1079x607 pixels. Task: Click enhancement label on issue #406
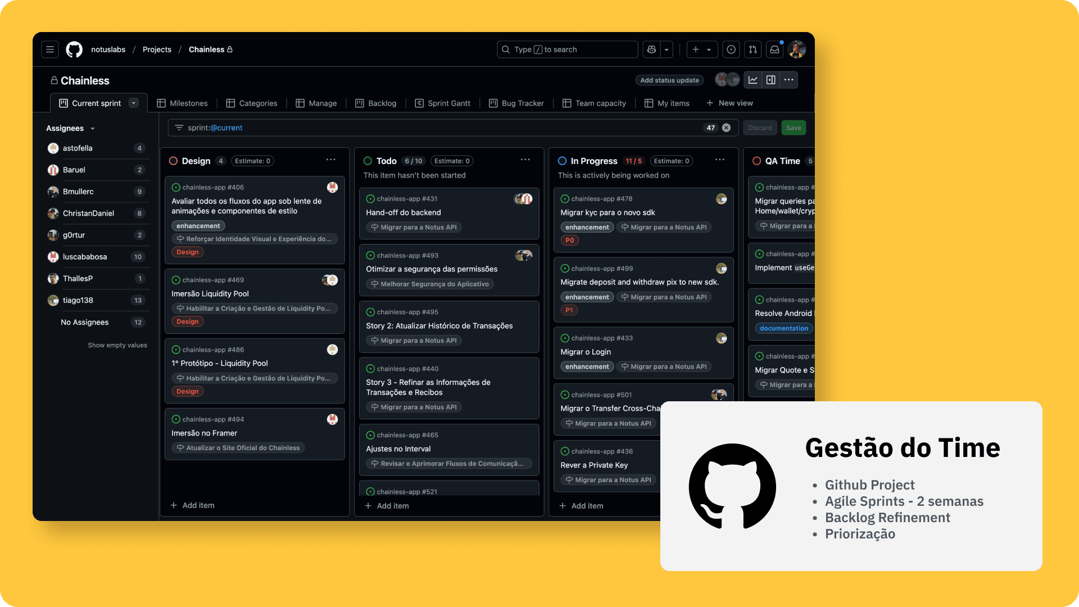point(198,226)
